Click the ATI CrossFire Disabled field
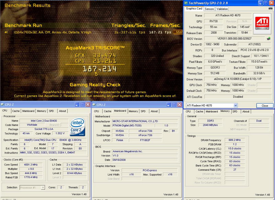Screen dimensions: 275x200 238,97
